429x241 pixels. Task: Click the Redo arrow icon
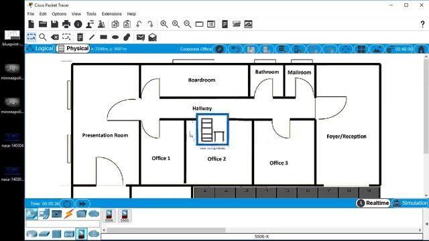coord(150,24)
